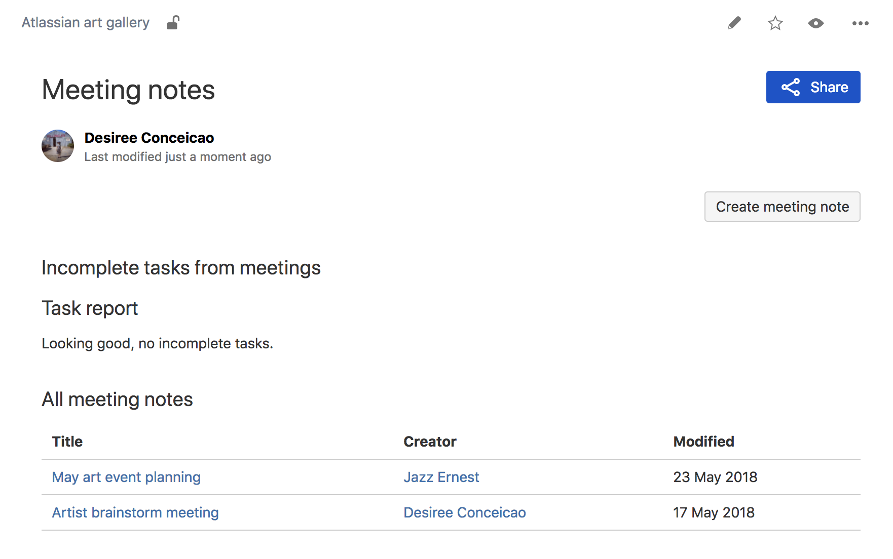The image size is (893, 559).
Task: Click the Title column header
Action: [67, 441]
